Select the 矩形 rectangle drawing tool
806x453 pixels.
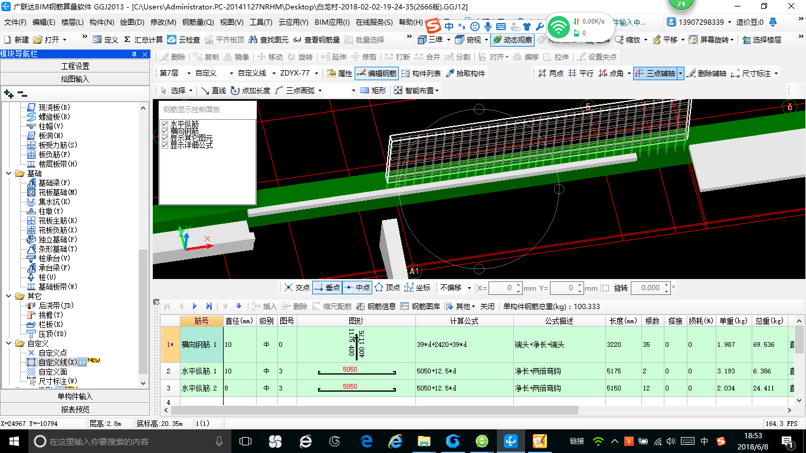(x=373, y=90)
